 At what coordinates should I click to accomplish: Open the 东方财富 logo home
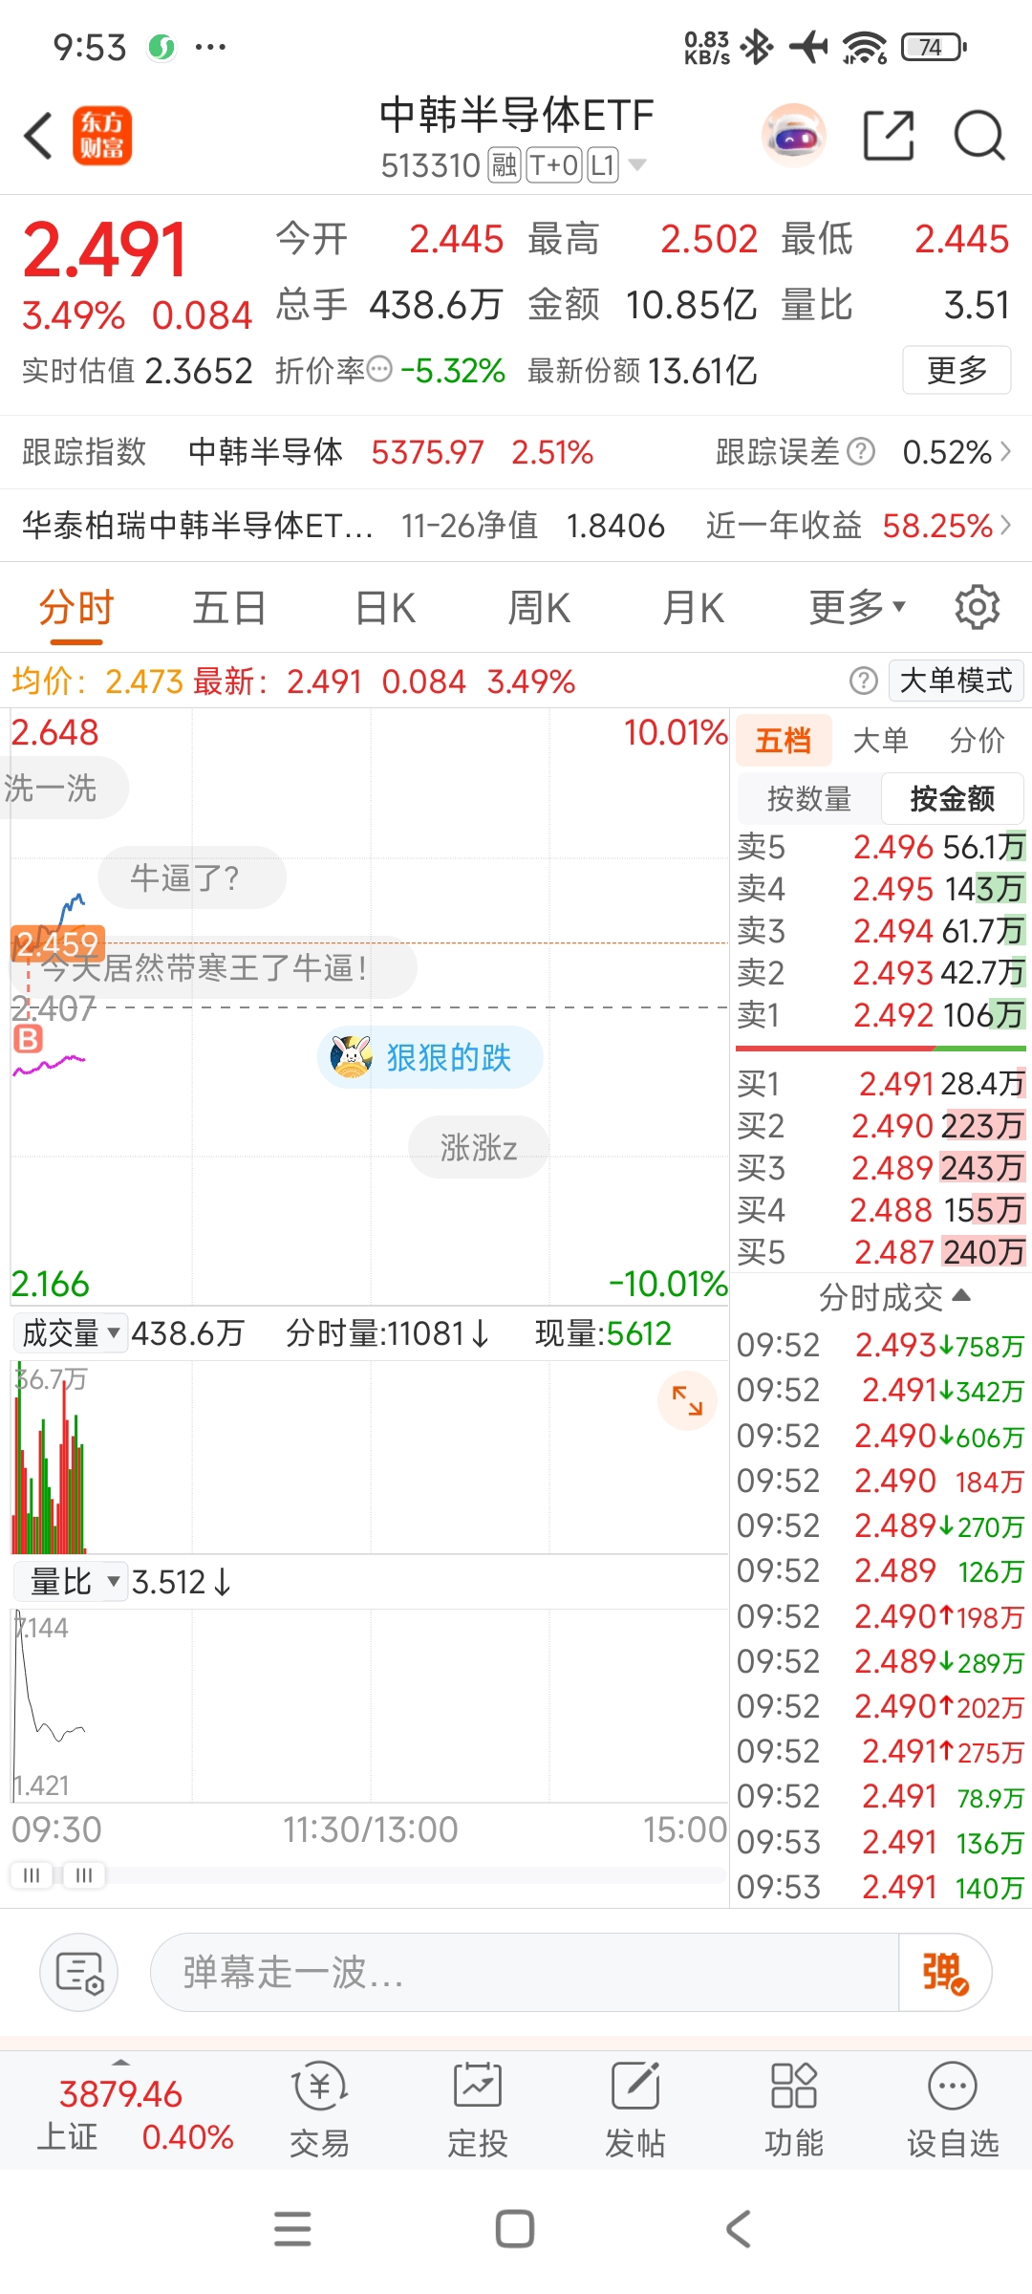tap(102, 136)
